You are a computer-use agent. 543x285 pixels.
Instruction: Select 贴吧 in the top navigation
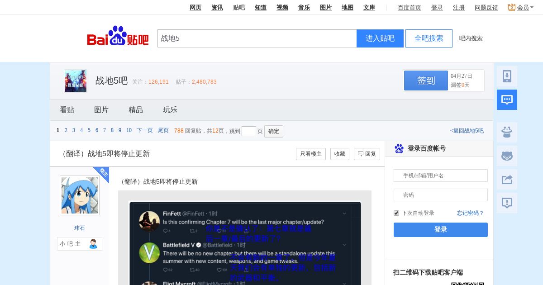239,7
